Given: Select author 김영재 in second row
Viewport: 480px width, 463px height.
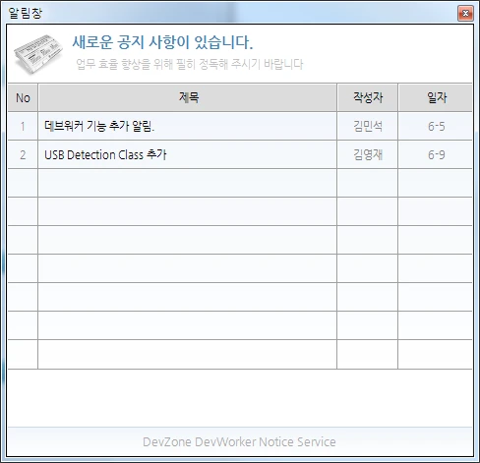Looking at the screenshot, I should [x=368, y=154].
